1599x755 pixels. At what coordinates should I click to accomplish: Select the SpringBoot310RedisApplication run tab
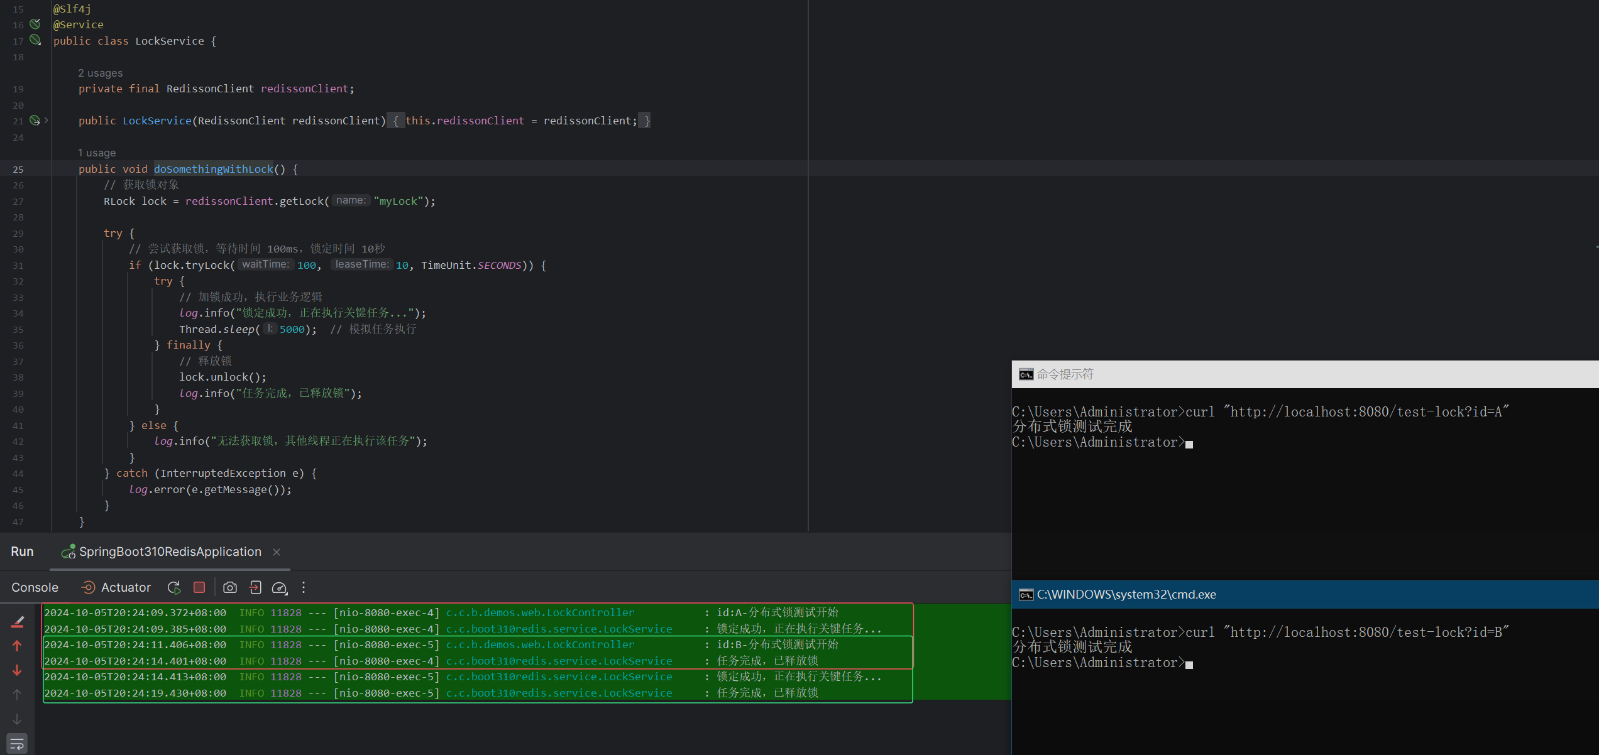[x=170, y=551]
